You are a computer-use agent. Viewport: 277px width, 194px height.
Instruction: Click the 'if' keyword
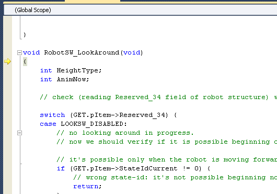[x=61, y=168]
